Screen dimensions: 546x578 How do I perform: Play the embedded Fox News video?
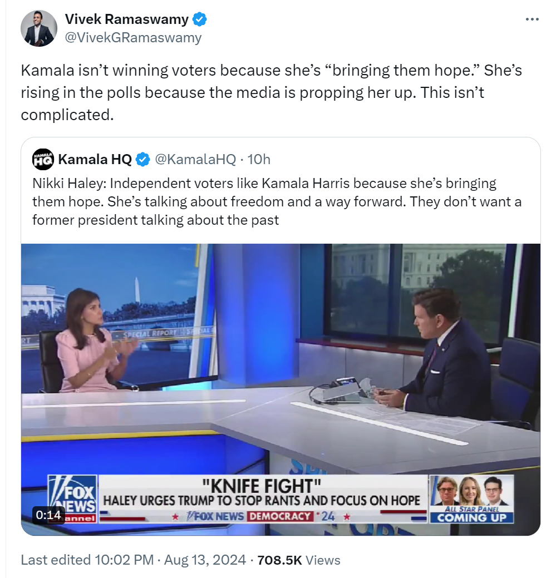[281, 389]
